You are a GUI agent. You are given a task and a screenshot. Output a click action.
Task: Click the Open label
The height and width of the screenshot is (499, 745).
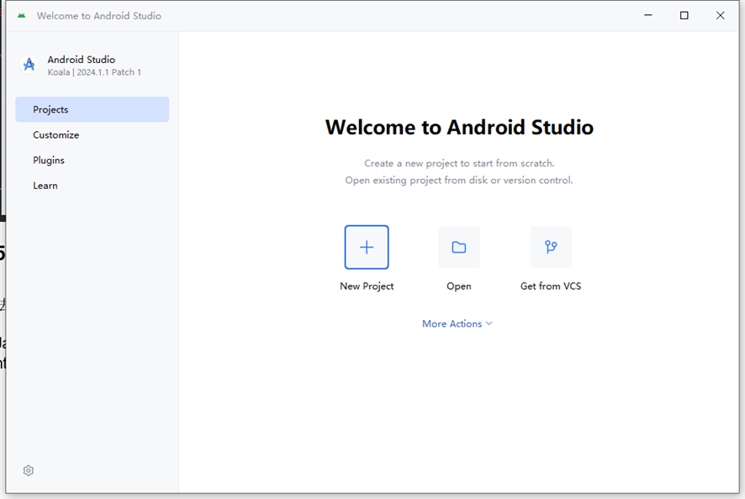[x=459, y=286]
